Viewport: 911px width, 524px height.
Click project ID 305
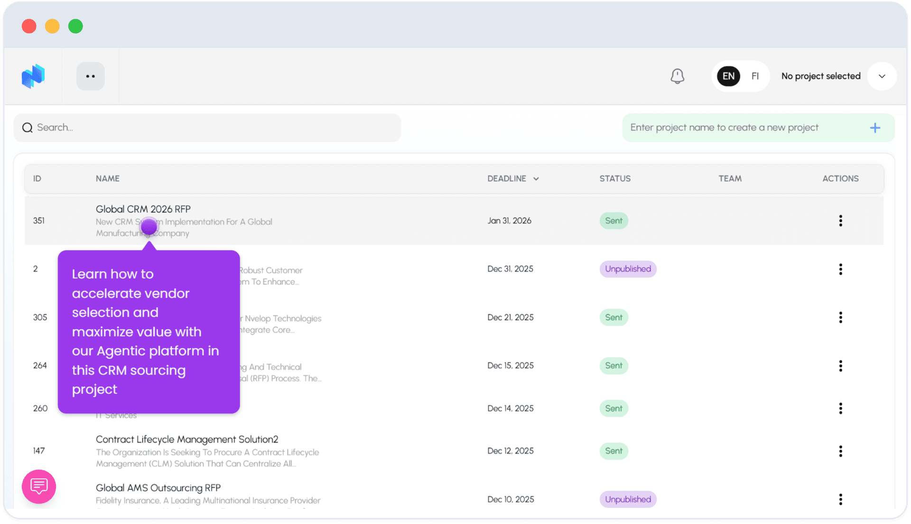40,318
